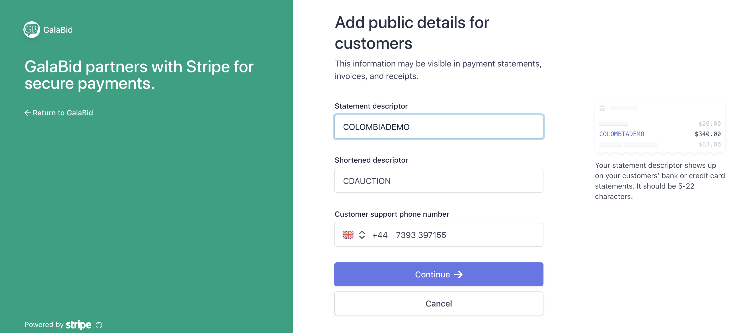Expand the country code chevron selector
The image size is (734, 333).
(x=362, y=235)
